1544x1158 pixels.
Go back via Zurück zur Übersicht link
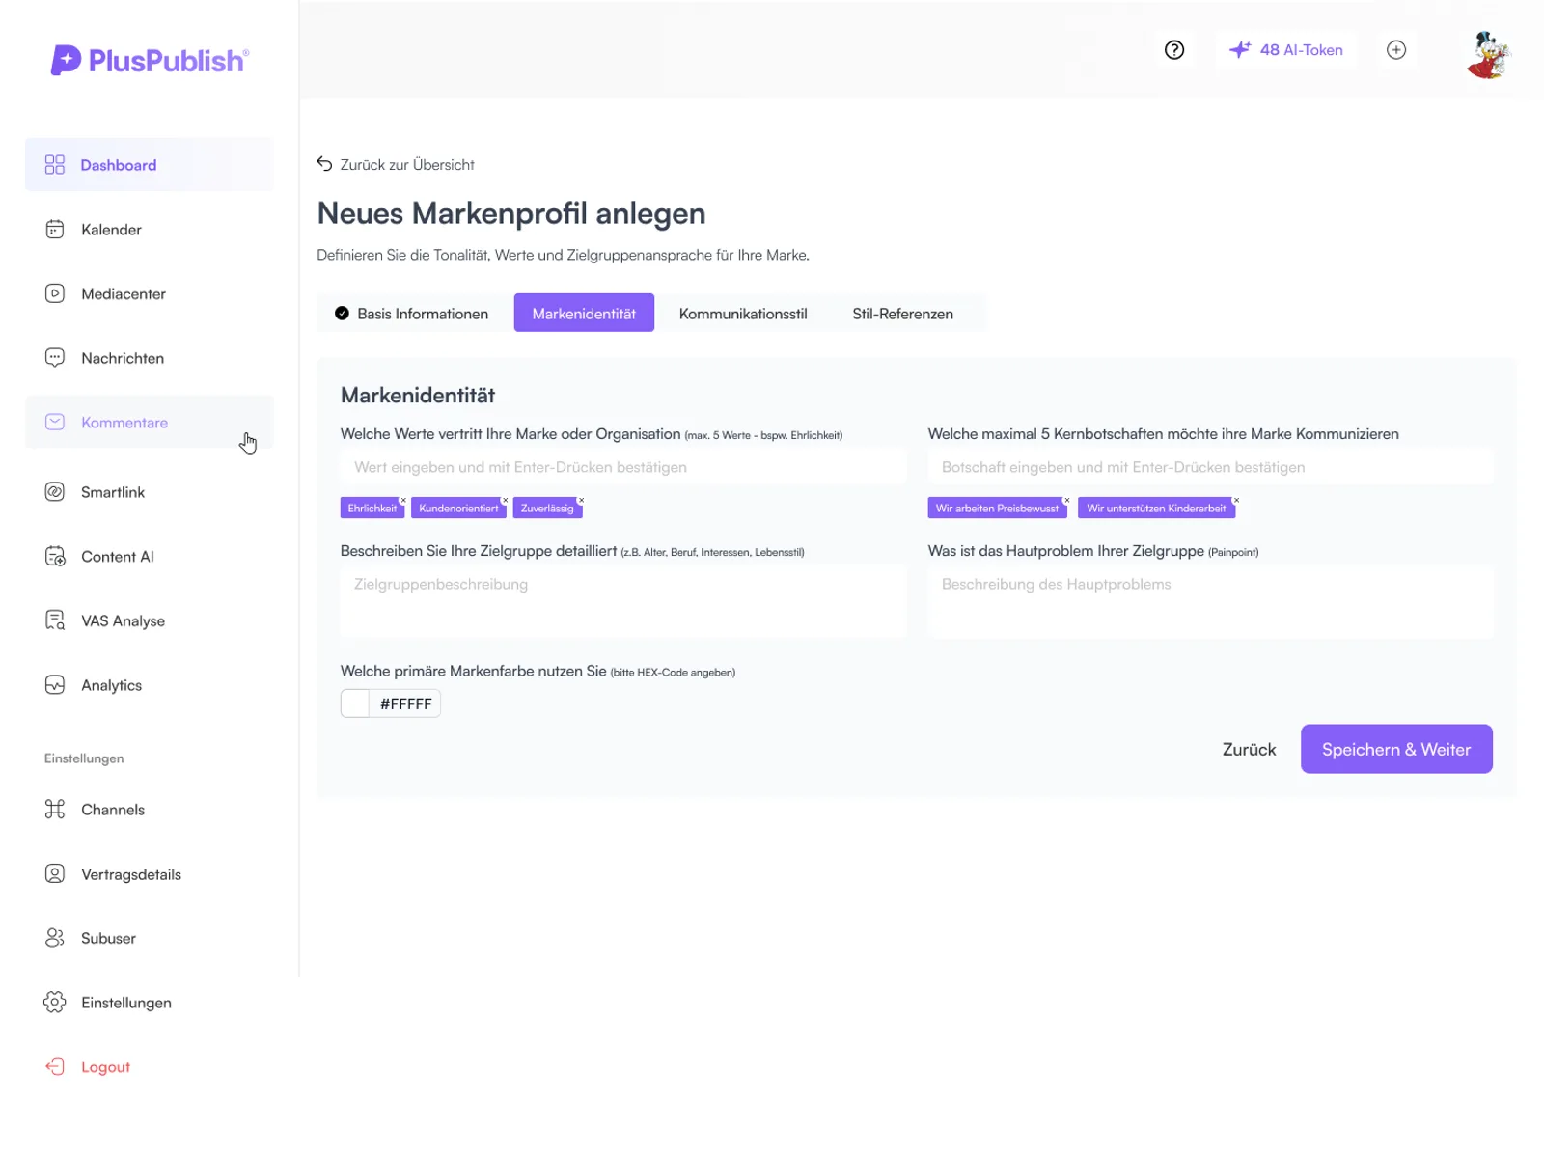click(407, 165)
